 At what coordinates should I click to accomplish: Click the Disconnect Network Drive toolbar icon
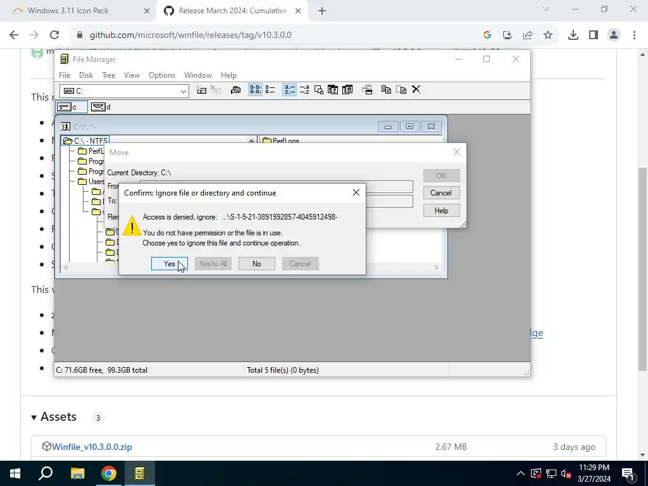pos(216,90)
